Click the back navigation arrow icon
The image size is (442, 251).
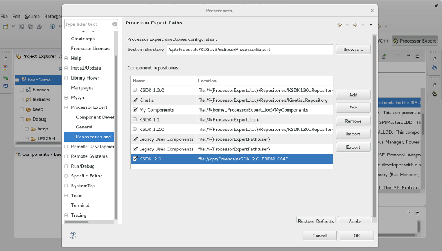[x=339, y=25]
